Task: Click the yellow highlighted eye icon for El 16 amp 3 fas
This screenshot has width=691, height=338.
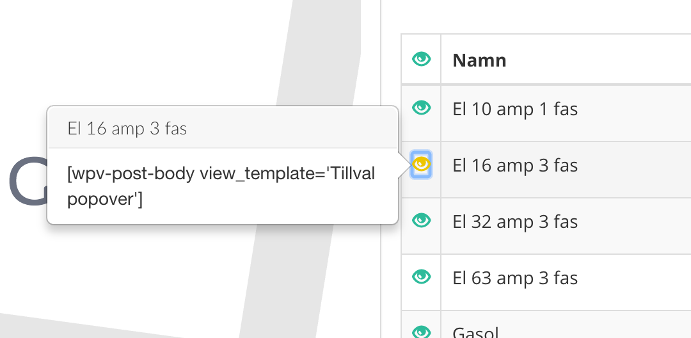Action: [421, 164]
